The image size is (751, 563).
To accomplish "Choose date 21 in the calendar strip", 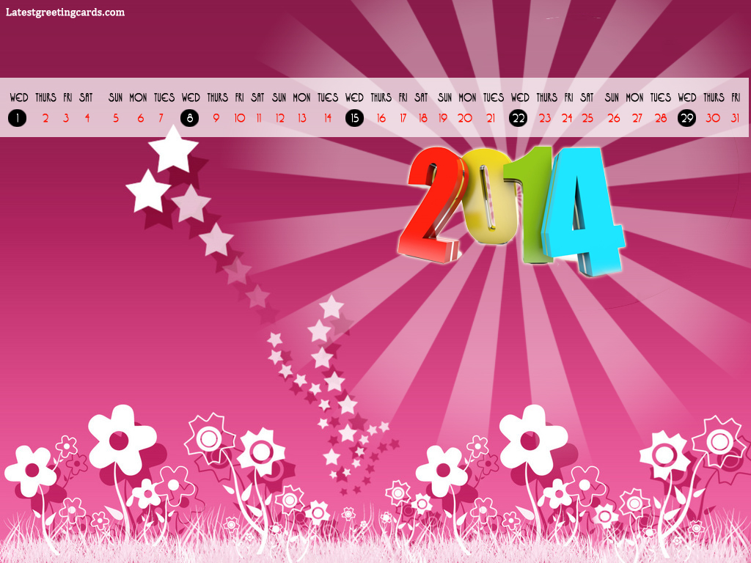I will pyautogui.click(x=491, y=118).
